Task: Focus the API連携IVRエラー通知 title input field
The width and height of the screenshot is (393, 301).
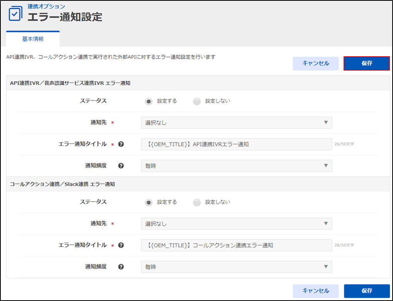Action: coord(236,144)
